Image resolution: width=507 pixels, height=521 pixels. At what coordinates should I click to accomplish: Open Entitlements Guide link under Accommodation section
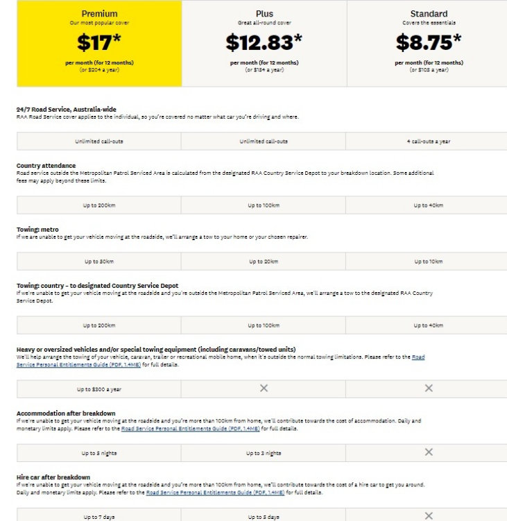(190, 429)
